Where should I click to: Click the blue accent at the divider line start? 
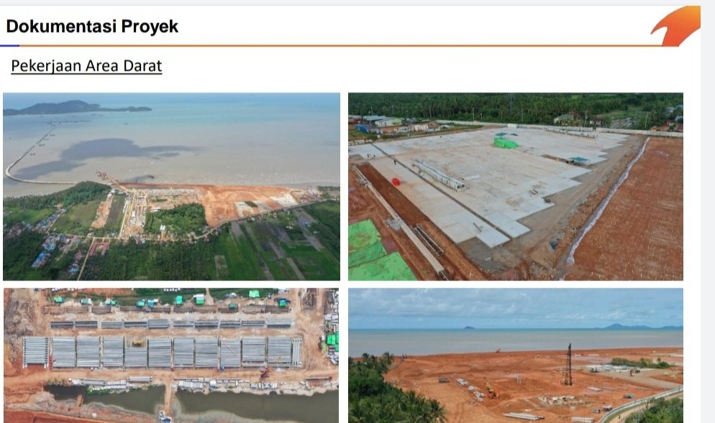pyautogui.click(x=9, y=45)
